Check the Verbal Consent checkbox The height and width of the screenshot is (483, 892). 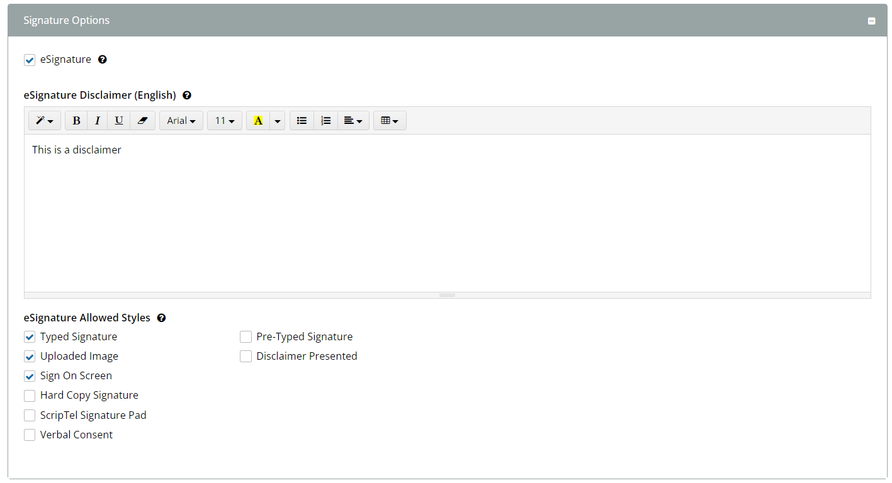click(30, 435)
